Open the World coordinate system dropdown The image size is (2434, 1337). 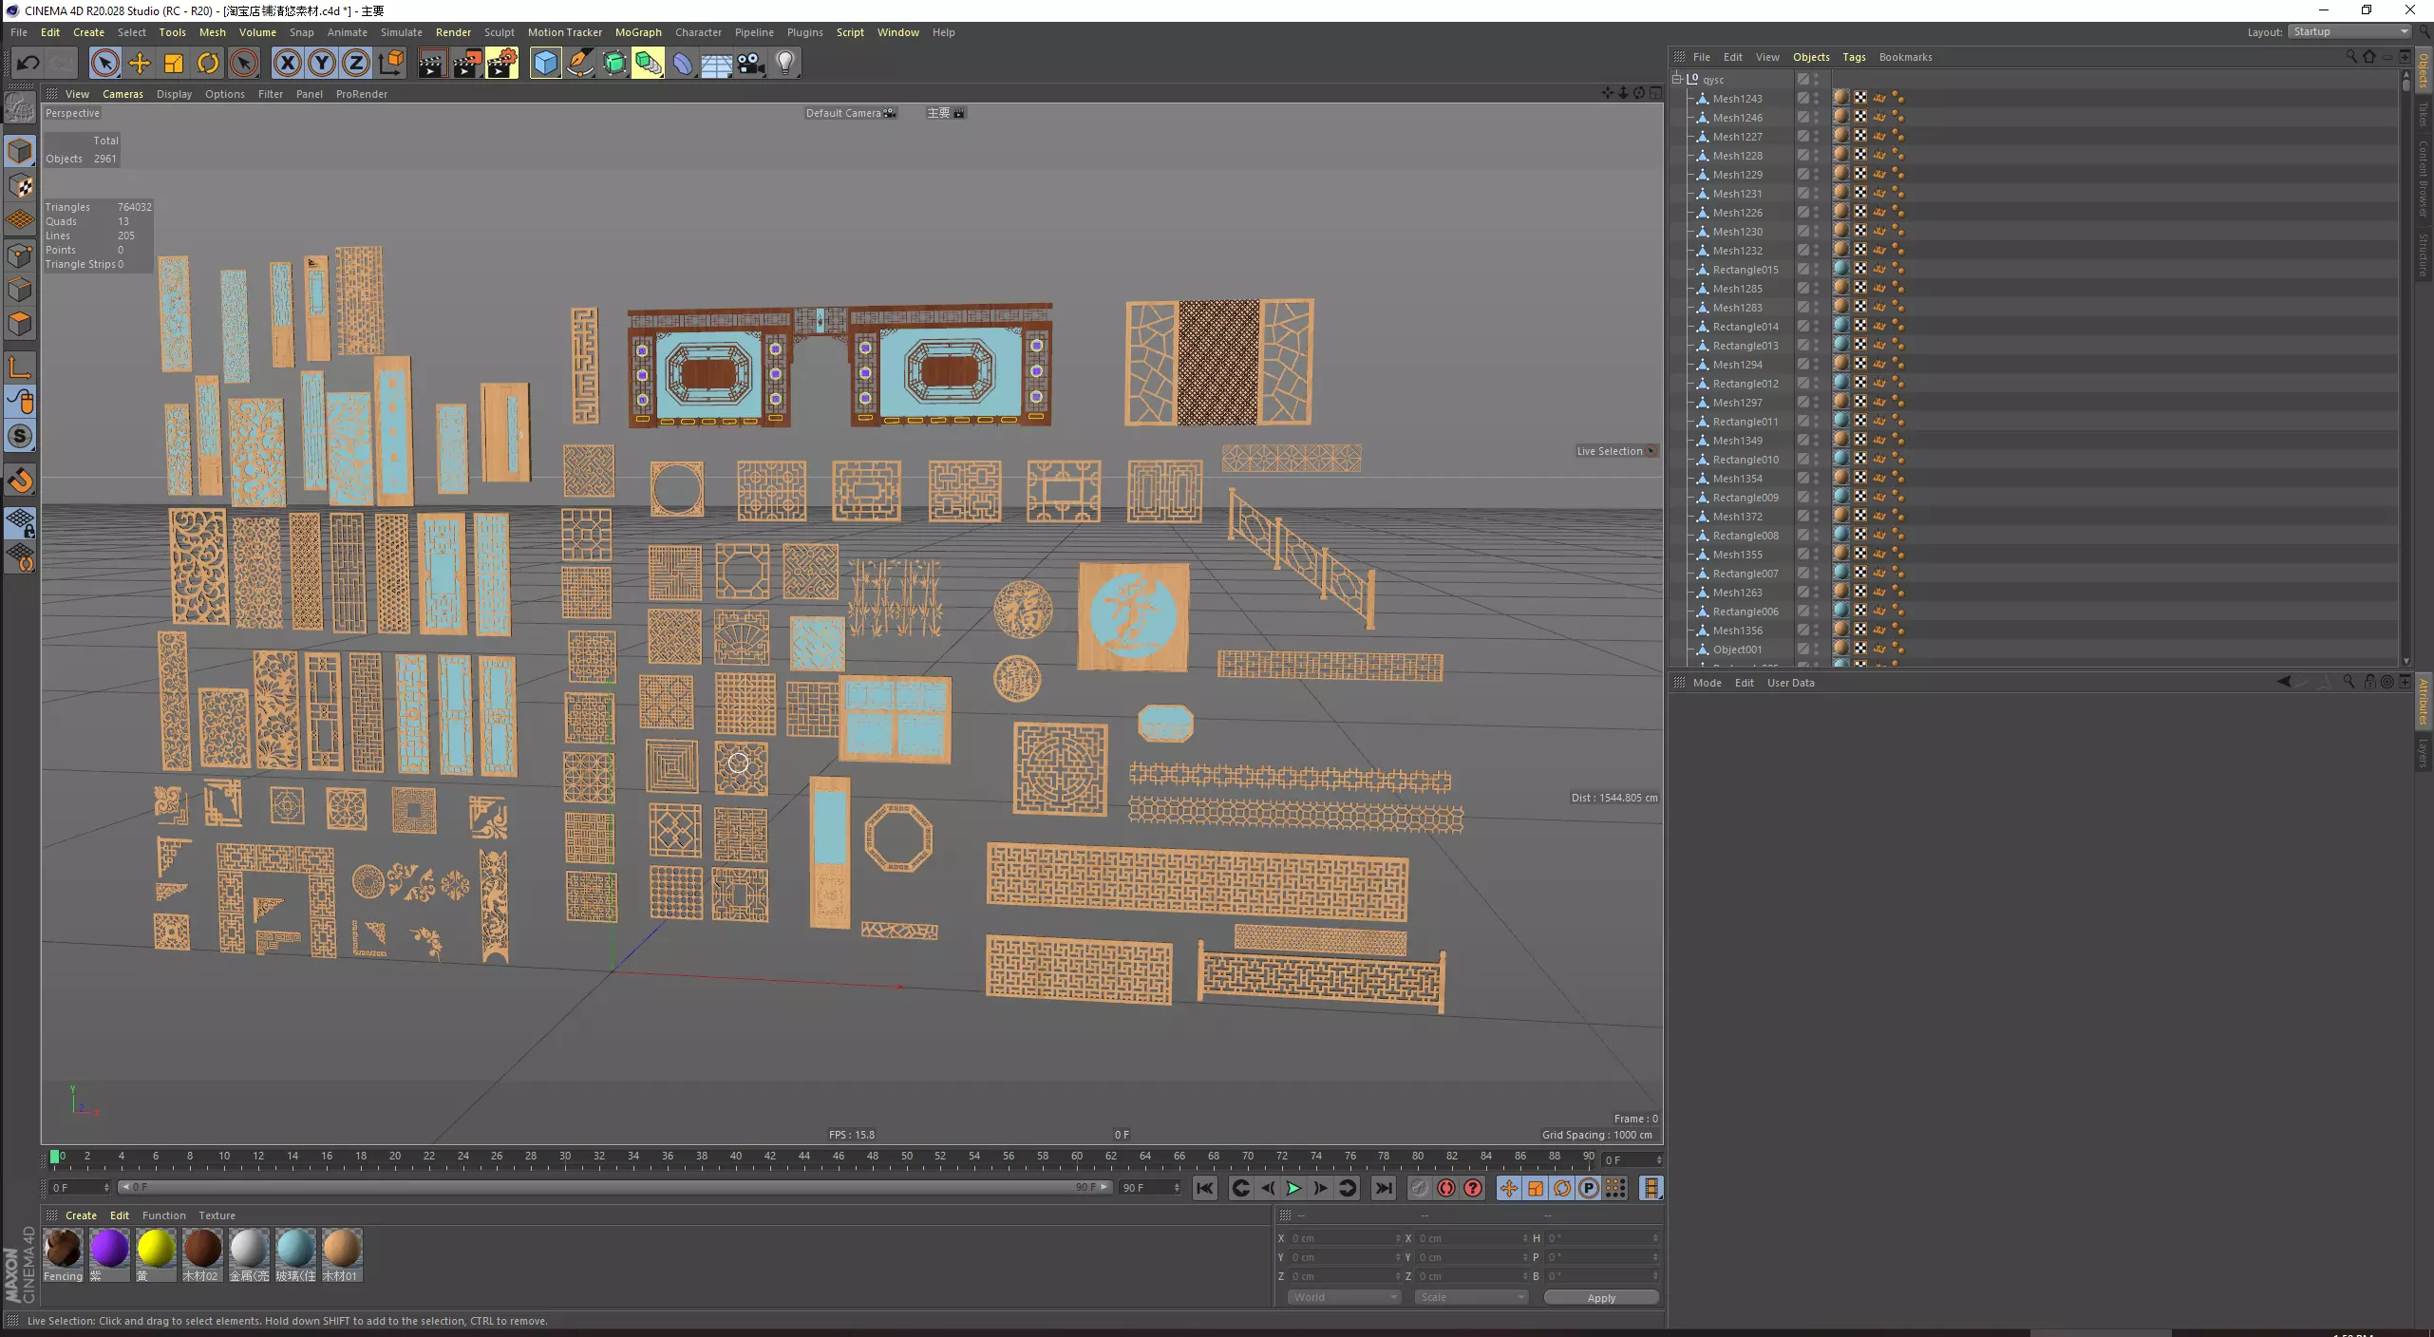click(x=1344, y=1297)
